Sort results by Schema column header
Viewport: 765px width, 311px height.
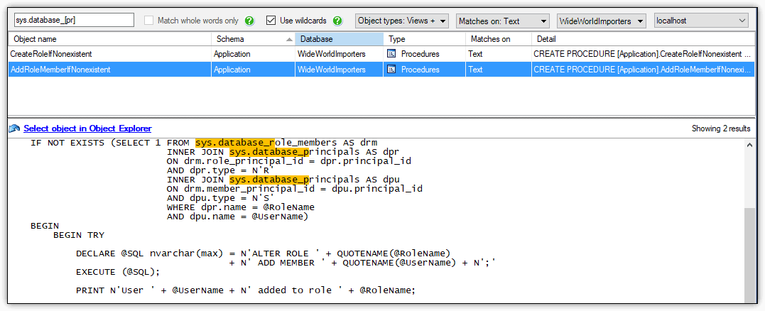(x=251, y=39)
